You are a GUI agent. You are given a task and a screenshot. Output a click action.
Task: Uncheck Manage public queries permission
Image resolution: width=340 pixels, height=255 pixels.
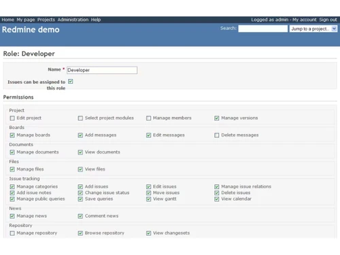pos(12,199)
